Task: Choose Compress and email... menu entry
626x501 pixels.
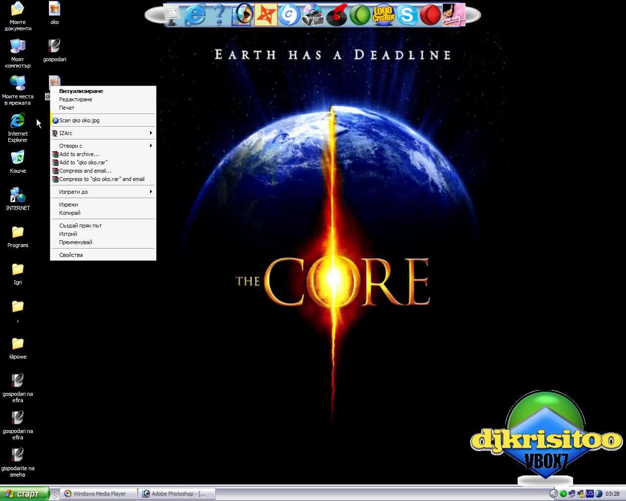Action: coord(103,171)
